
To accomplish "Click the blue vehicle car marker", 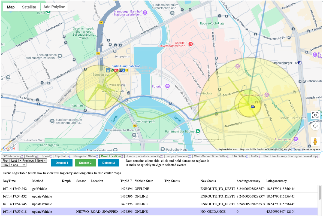I will pos(253,106).
